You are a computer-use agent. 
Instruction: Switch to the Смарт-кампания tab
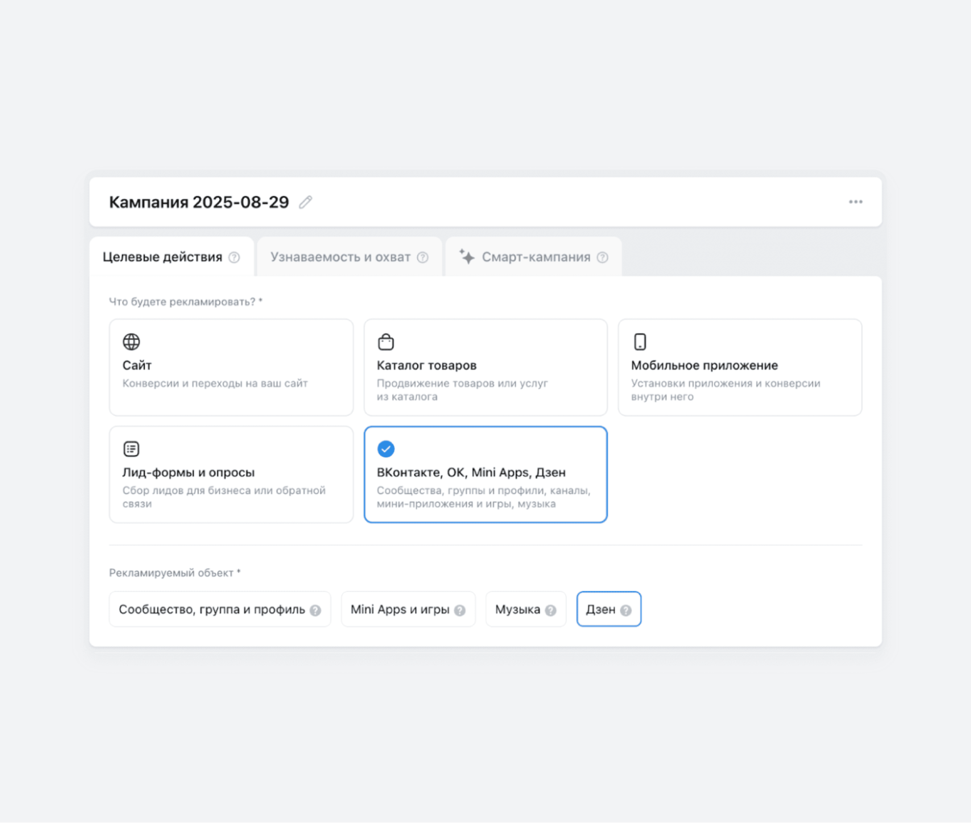[x=535, y=257]
